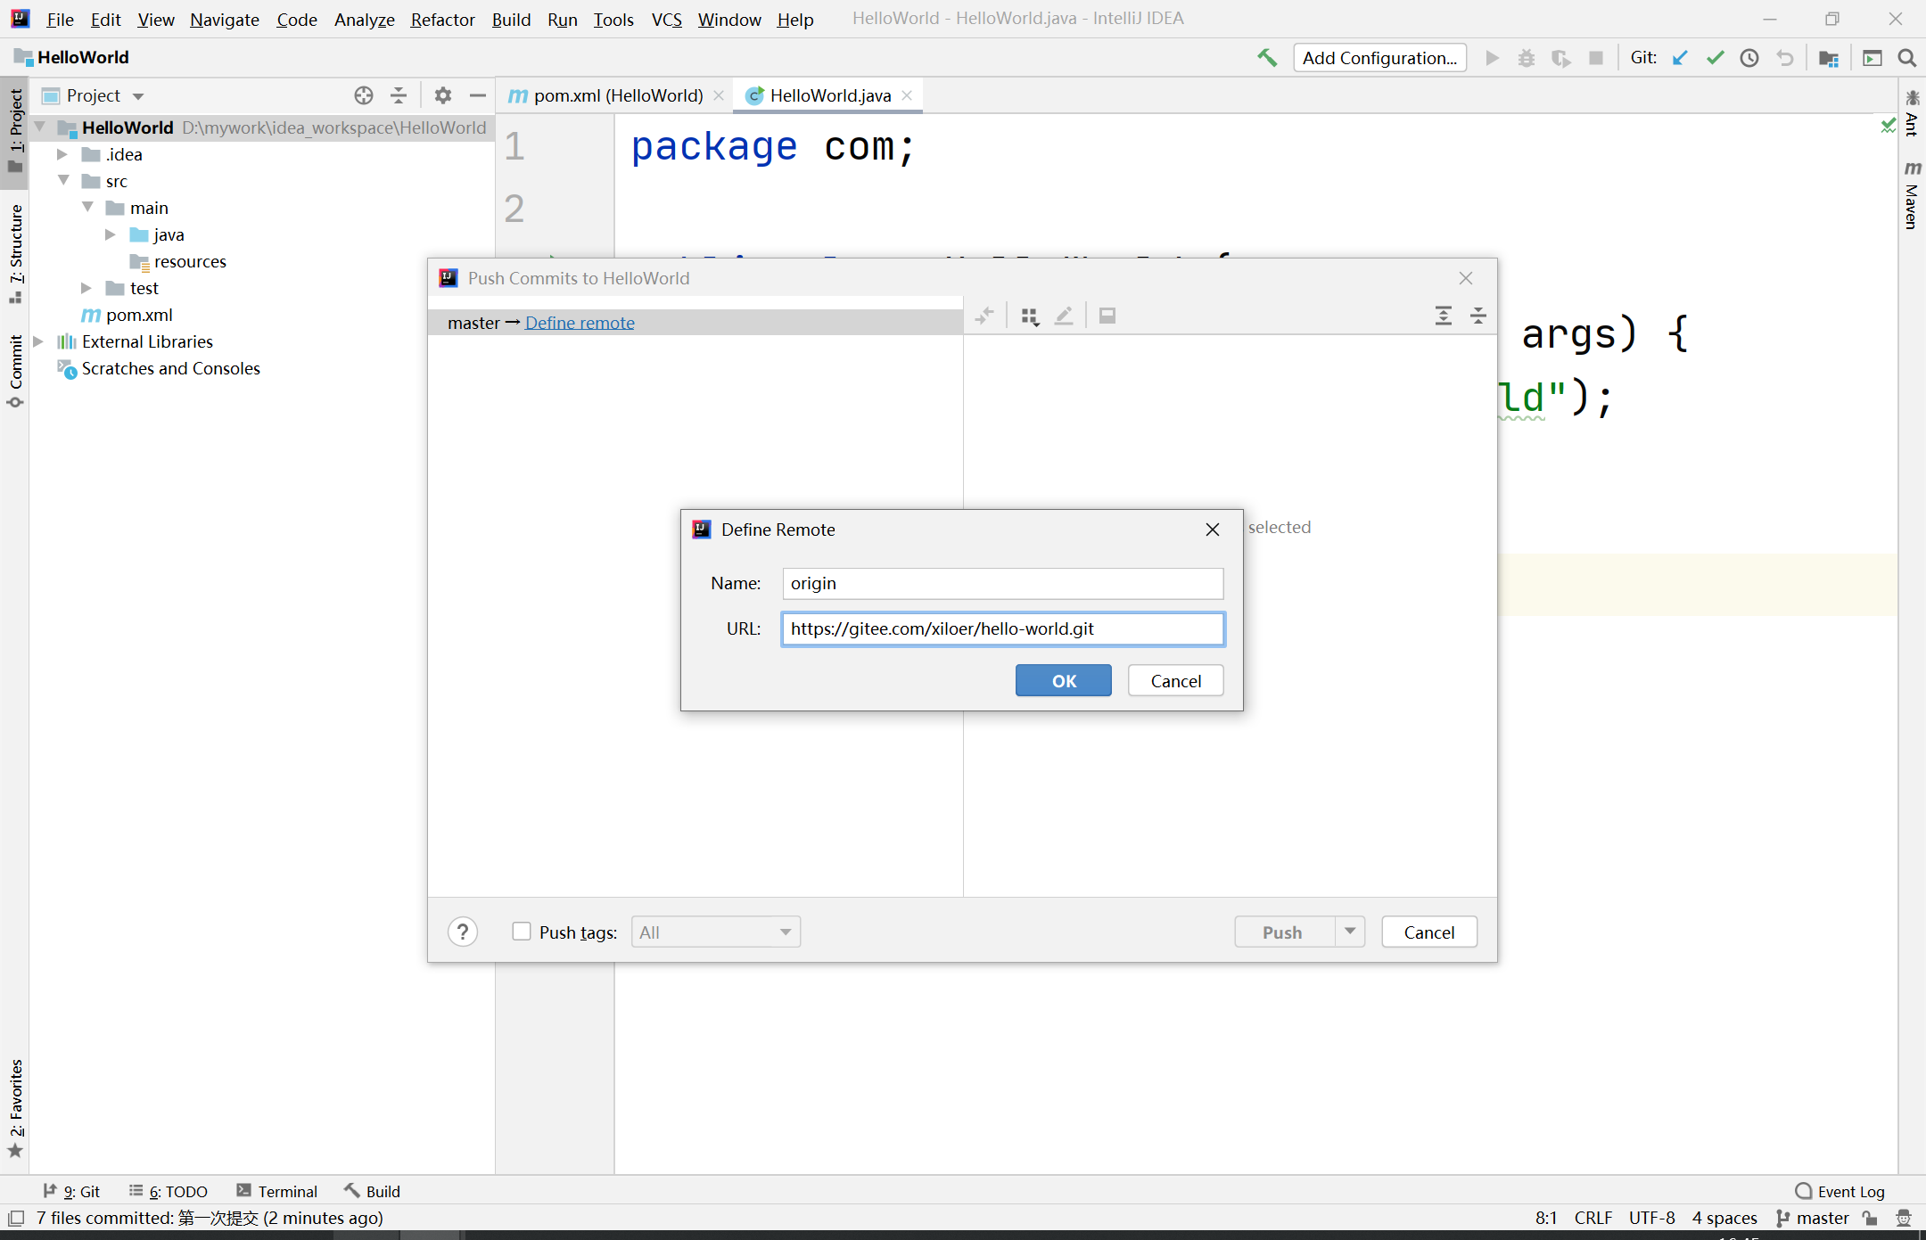
Task: Collapse the main folder
Action: pyautogui.click(x=87, y=207)
